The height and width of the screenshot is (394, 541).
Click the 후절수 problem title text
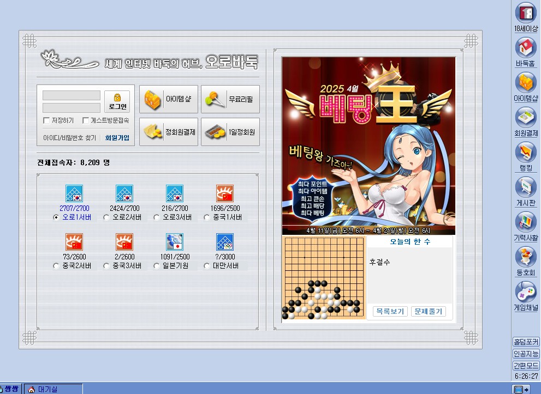[x=379, y=262]
